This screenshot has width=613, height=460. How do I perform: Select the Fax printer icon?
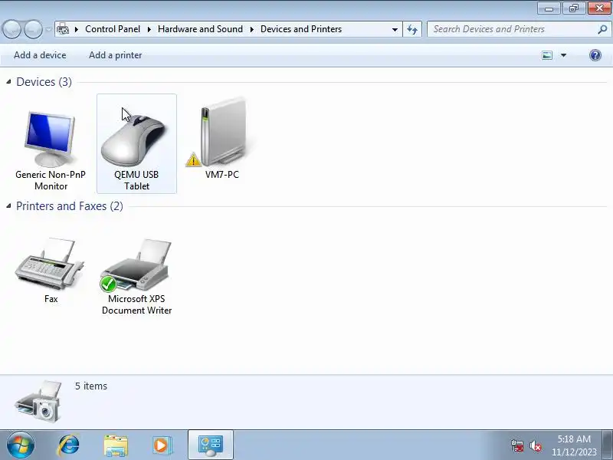(x=49, y=264)
